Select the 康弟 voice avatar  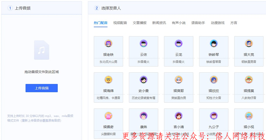[143, 116]
